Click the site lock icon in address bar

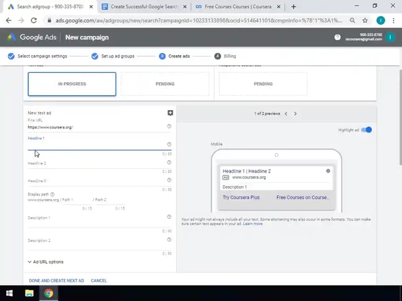[49, 20]
